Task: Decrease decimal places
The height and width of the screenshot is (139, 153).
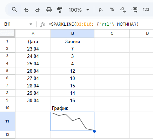Action: [123, 9]
